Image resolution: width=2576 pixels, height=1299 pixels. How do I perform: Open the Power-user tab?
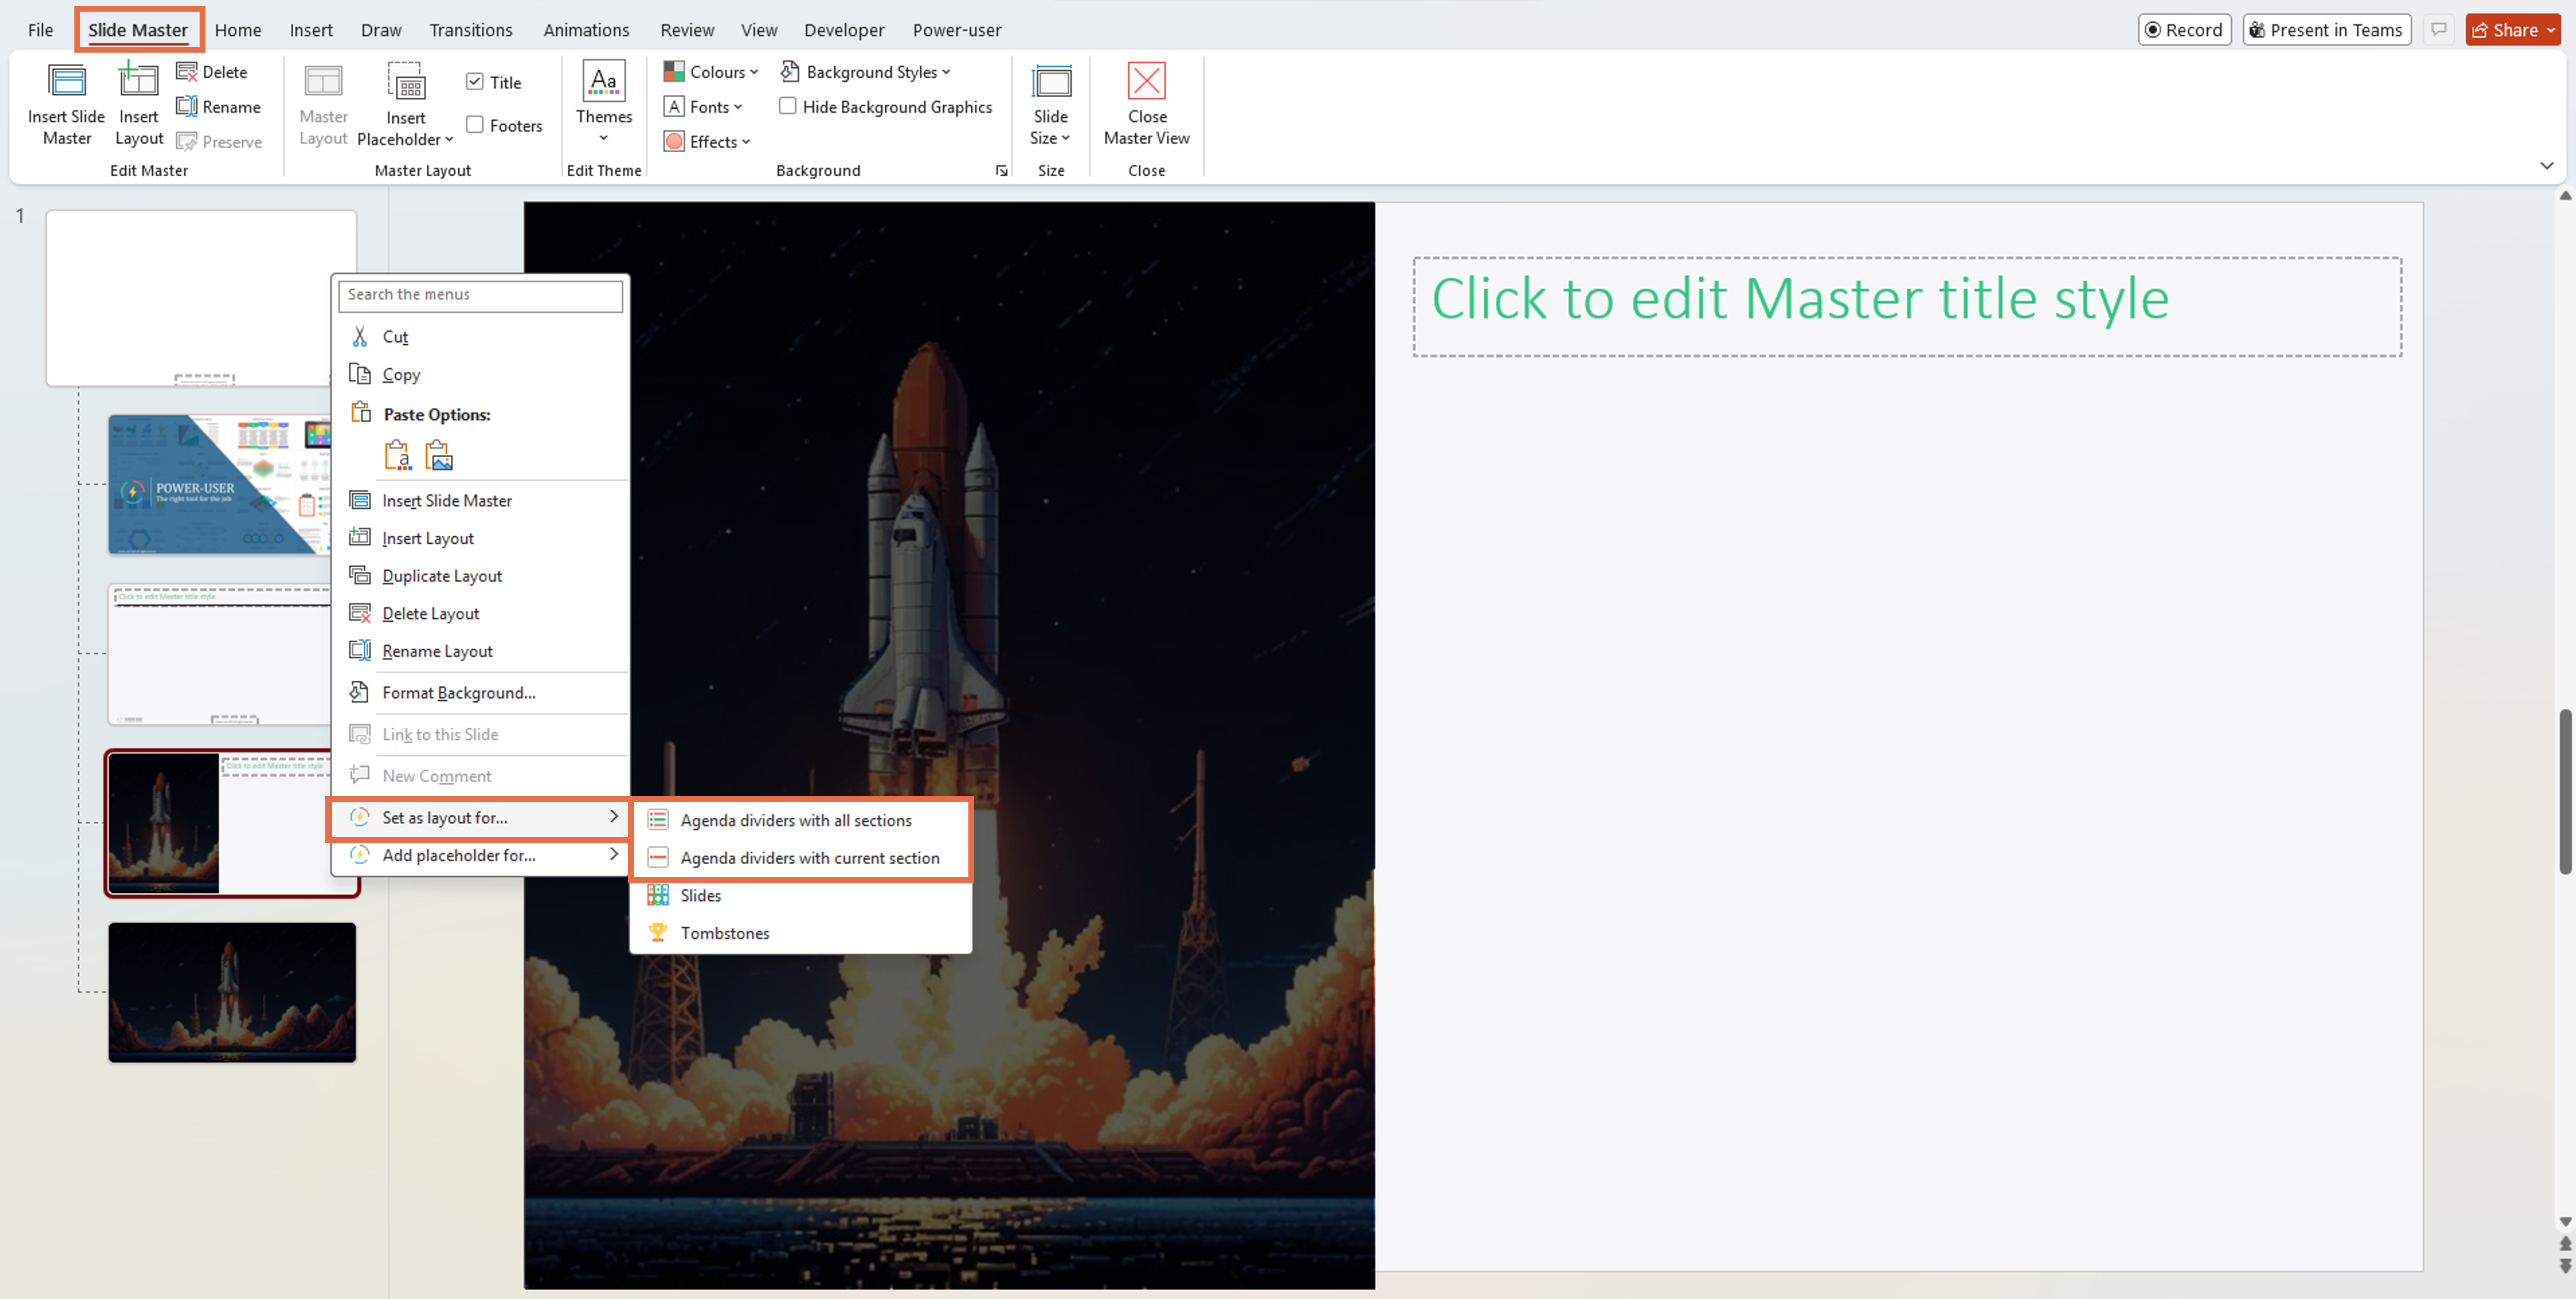point(956,30)
